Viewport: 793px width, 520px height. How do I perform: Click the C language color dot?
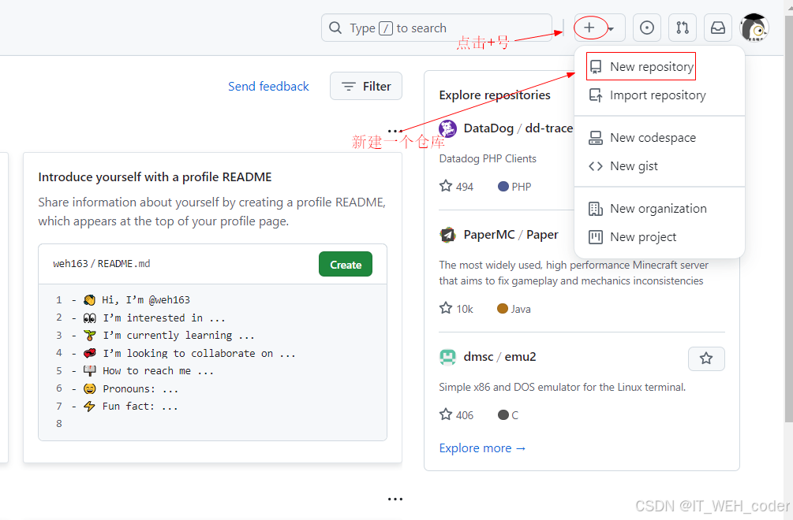(503, 415)
